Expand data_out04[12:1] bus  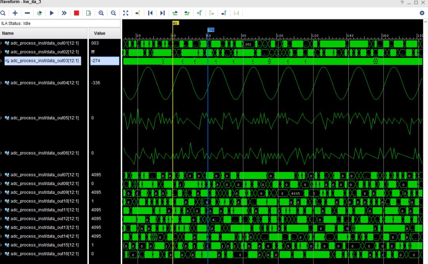[1, 83]
